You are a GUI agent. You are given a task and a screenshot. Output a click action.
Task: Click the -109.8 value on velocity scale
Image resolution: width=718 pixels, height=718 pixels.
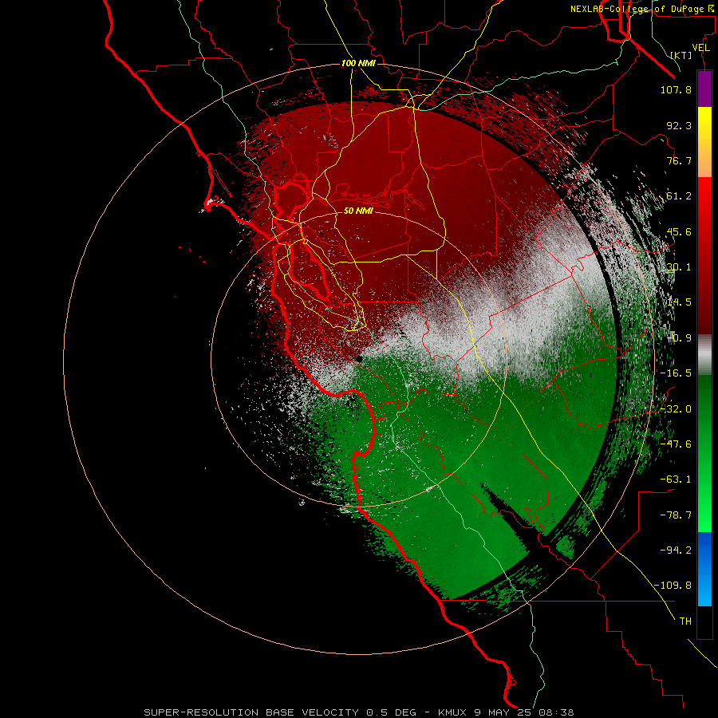[673, 586]
